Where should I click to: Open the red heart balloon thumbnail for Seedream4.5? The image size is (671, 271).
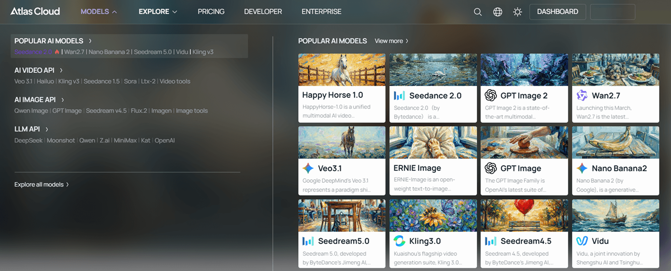(x=524, y=216)
